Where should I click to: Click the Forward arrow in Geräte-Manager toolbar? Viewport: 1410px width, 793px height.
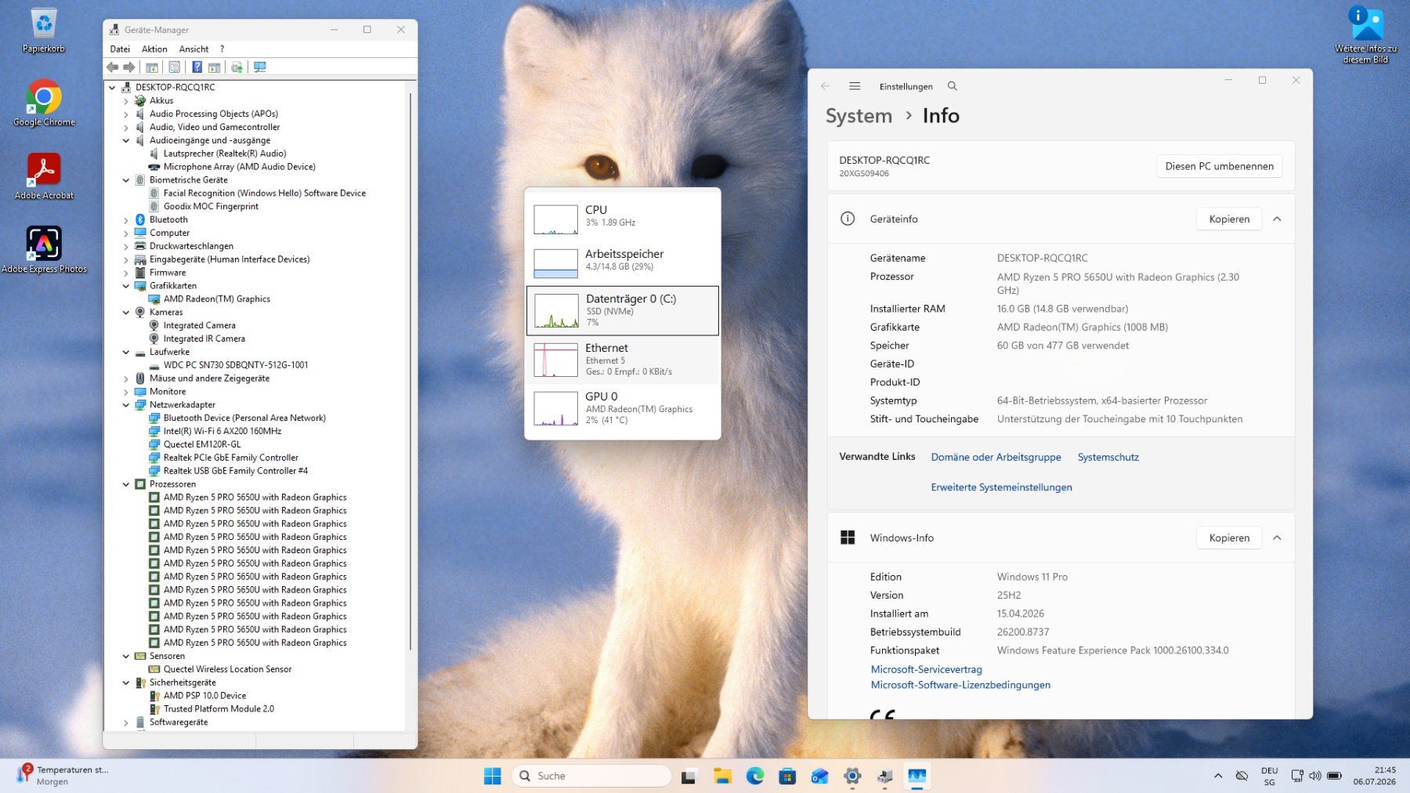(129, 67)
